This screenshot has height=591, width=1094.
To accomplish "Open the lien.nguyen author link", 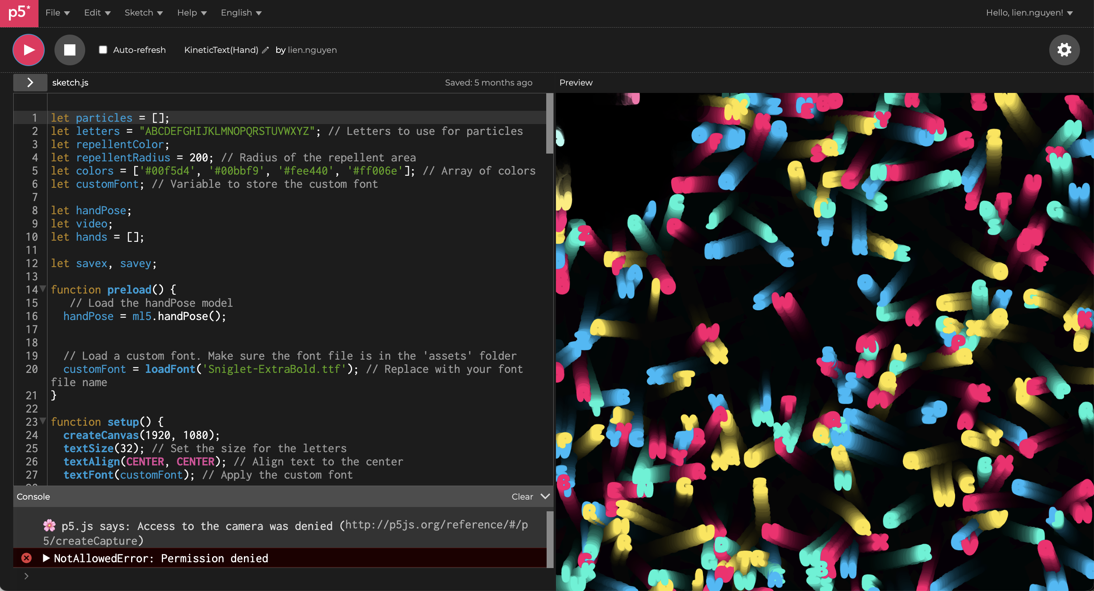I will [312, 50].
